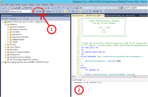
Task: Pin the Object Explorer panel
Action: tap(67, 16)
